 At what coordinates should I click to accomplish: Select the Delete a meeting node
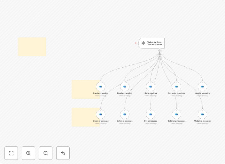coord(125,86)
